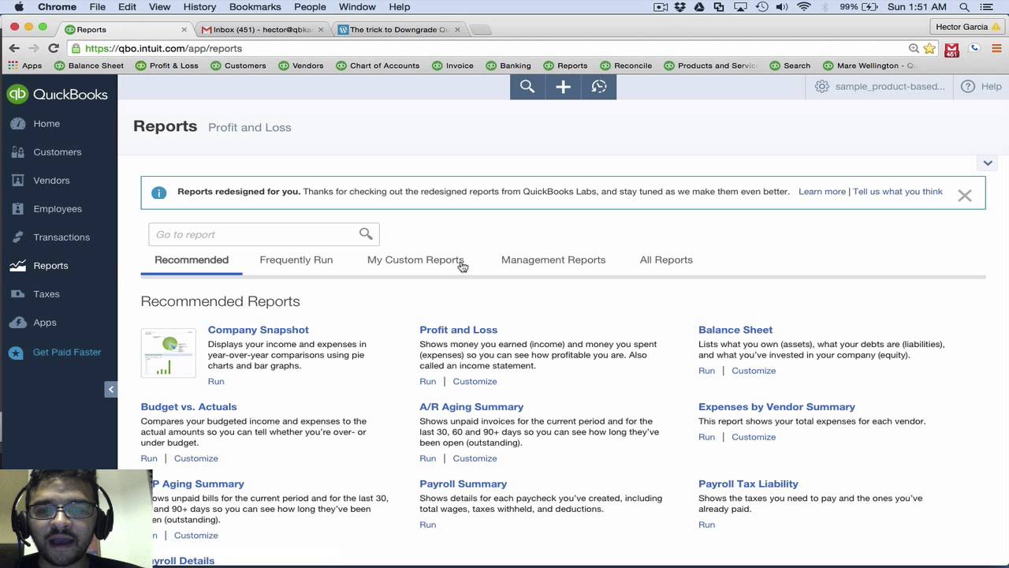Bookmark page with star icon
The image size is (1009, 568).
pos(929,48)
